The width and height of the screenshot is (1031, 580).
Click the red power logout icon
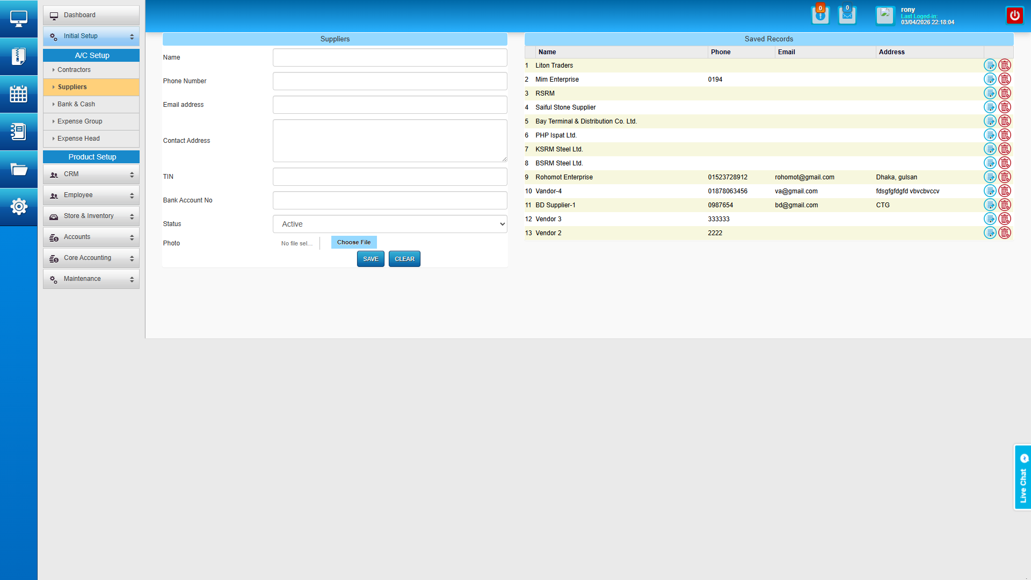point(1014,16)
